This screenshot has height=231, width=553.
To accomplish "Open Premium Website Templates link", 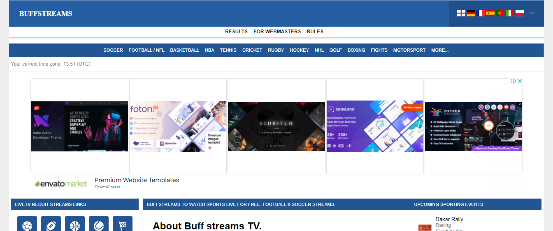I will point(137,180).
